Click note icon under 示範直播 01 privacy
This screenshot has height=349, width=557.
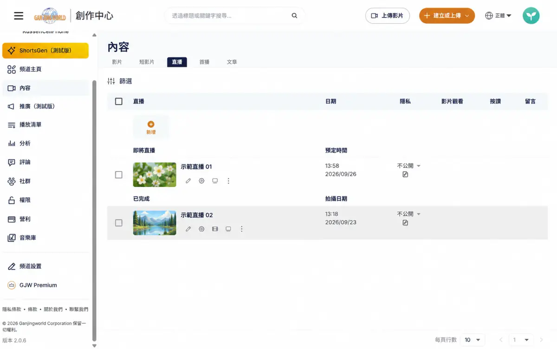coord(405,175)
